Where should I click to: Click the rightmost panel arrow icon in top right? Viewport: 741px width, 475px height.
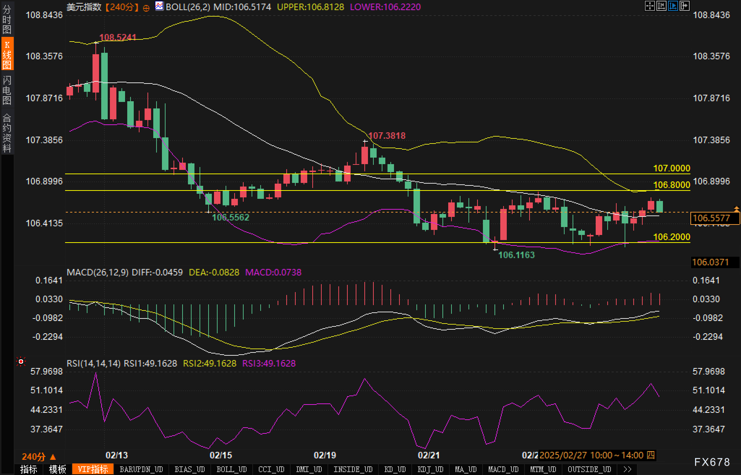(x=684, y=6)
